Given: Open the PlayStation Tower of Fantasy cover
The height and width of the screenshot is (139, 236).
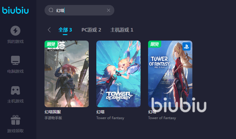Looking at the screenshot, I should [x=170, y=74].
